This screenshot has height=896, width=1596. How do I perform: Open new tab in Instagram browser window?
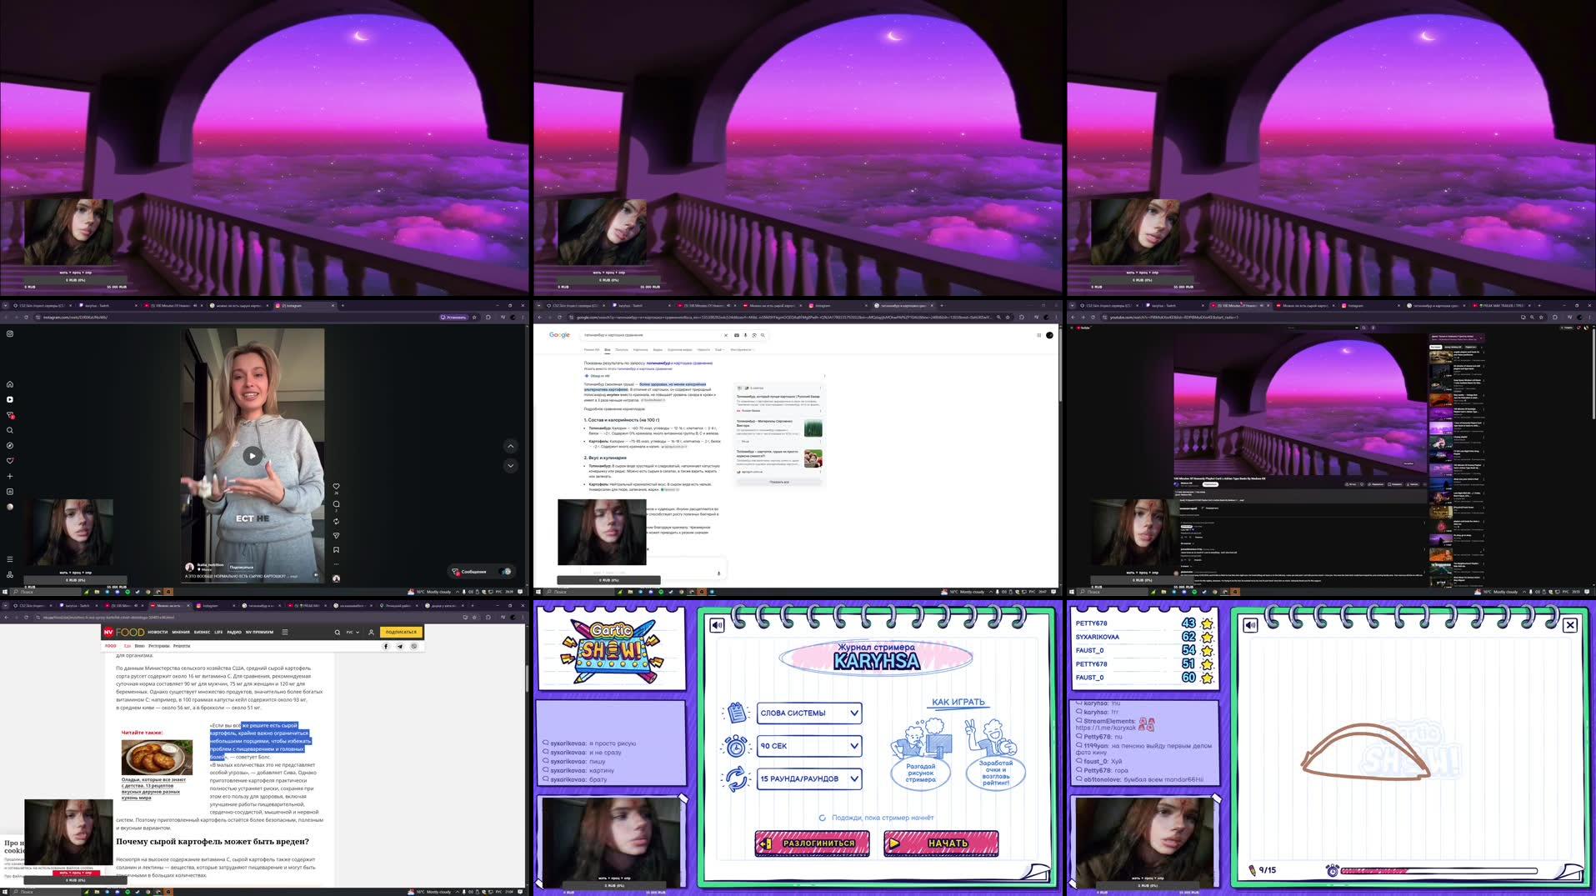tap(343, 306)
